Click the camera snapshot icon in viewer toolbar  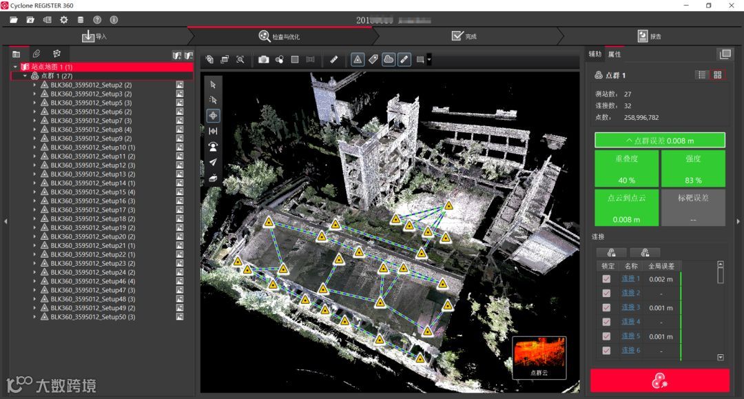coord(263,59)
